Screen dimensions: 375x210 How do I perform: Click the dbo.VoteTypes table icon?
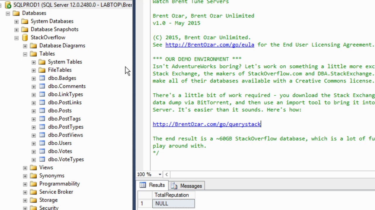tap(42, 160)
